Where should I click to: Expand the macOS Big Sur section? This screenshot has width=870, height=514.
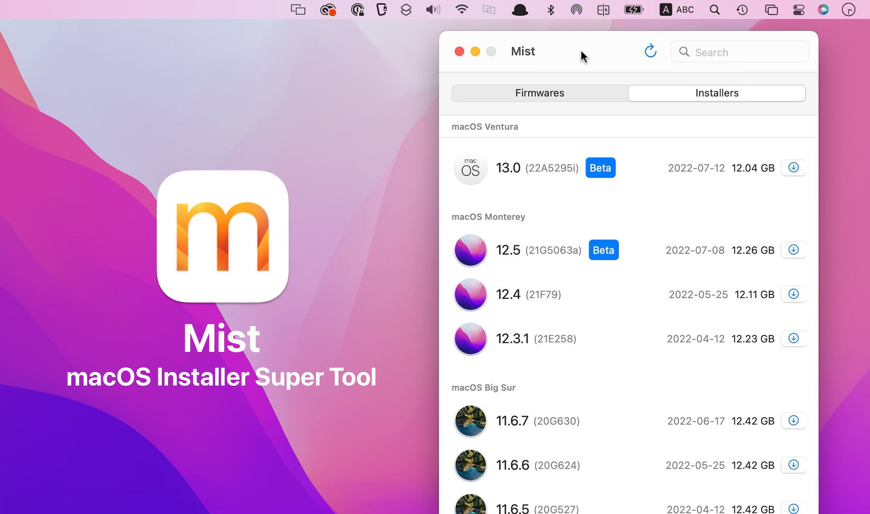[x=483, y=387]
